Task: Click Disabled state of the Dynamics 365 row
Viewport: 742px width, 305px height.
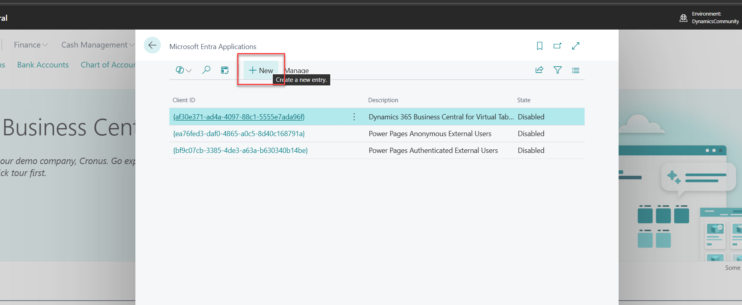Action: coord(531,117)
